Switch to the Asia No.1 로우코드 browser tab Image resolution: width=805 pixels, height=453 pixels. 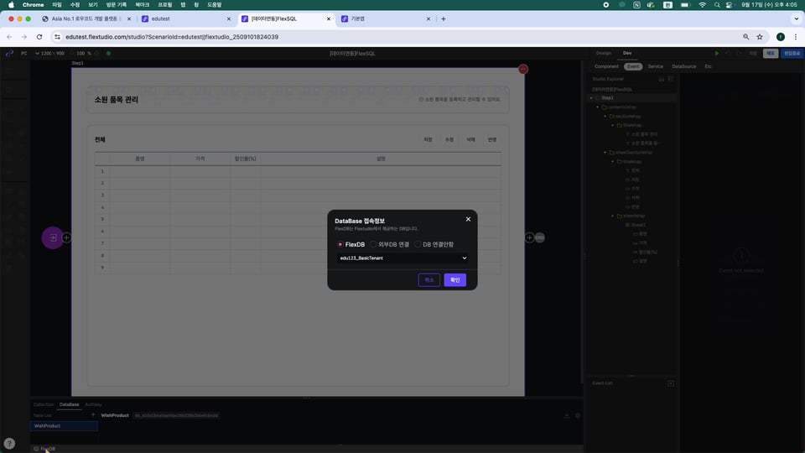coord(86,19)
